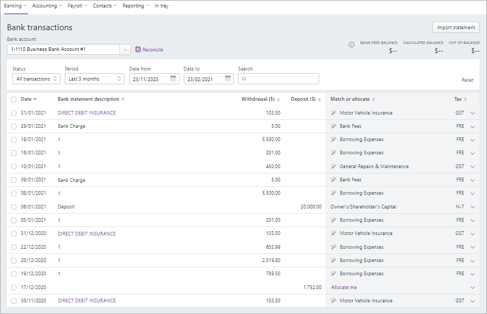Screen dimensions: 487x314
Task: Click magic wand icon beside General Repairs & Maintenance
Action: tap(334, 167)
